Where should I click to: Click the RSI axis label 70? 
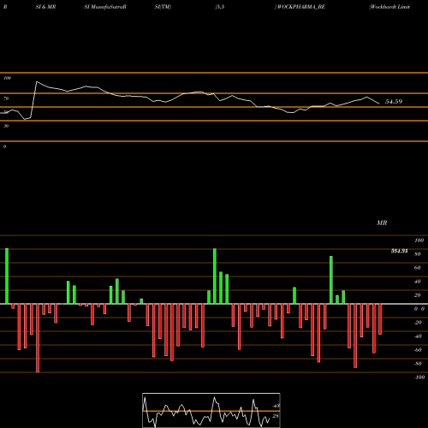6,98
